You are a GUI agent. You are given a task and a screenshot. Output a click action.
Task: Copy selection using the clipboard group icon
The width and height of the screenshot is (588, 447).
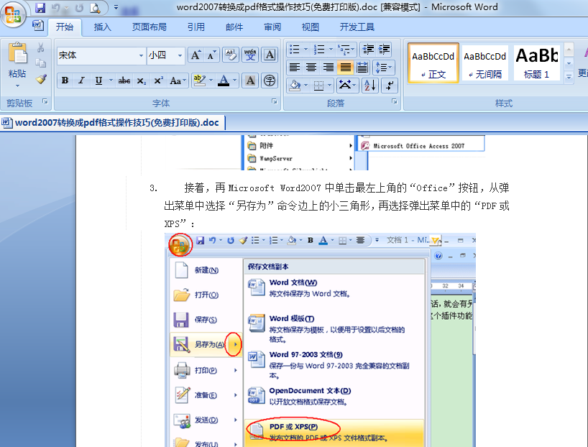[40, 63]
